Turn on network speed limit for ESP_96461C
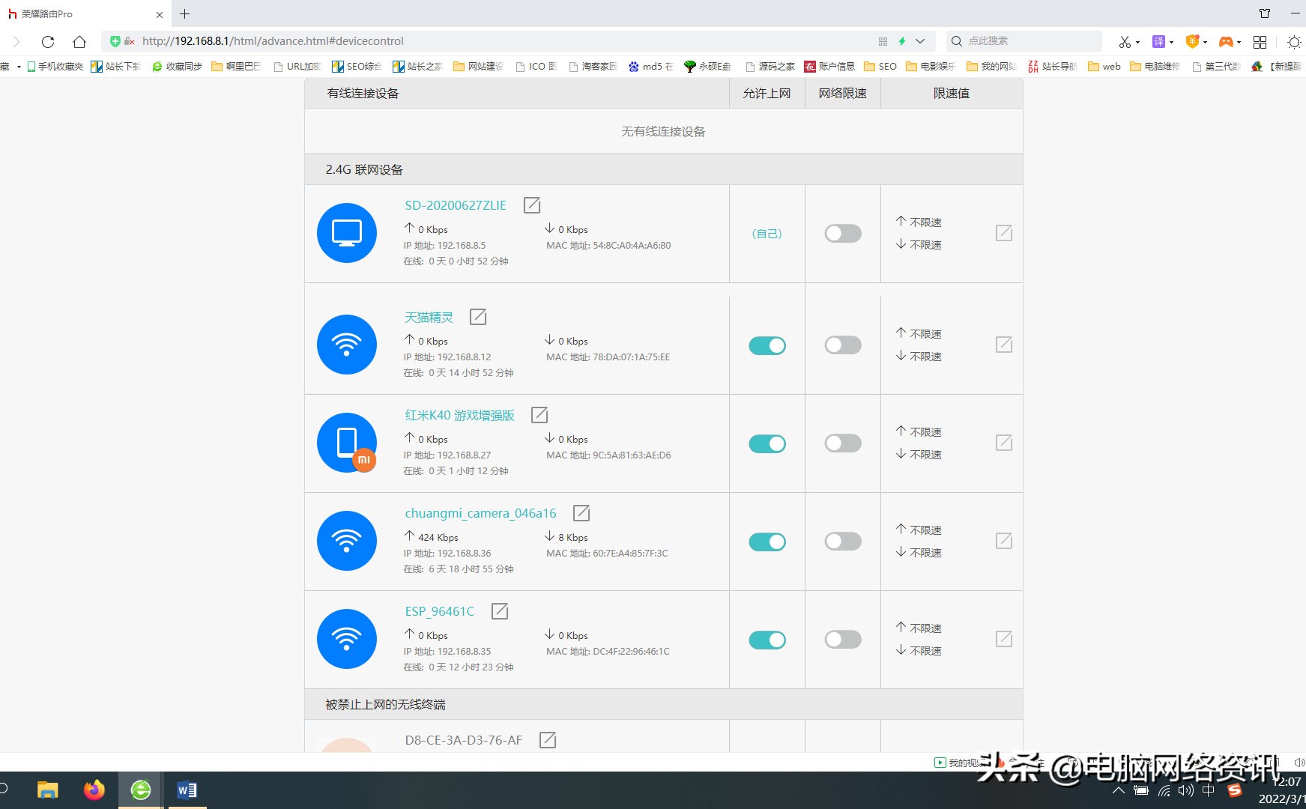The image size is (1306, 809). pos(842,639)
